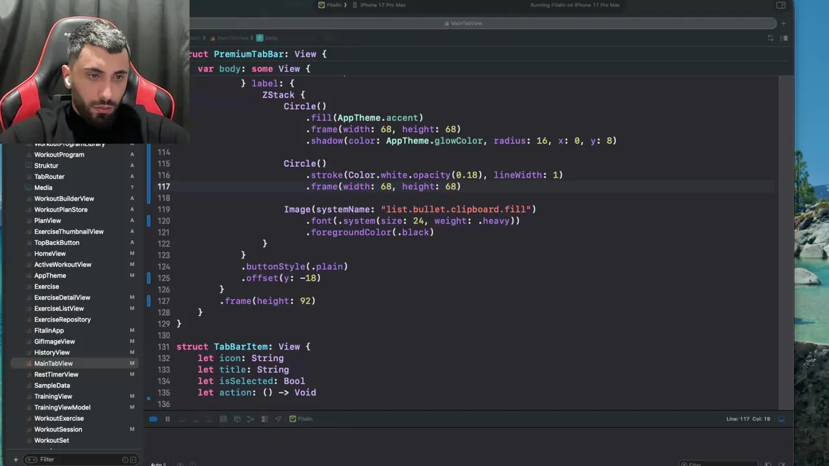Viewport: 829px width, 466px height.
Task: Select the TrainingViewModel file
Action: 62,408
